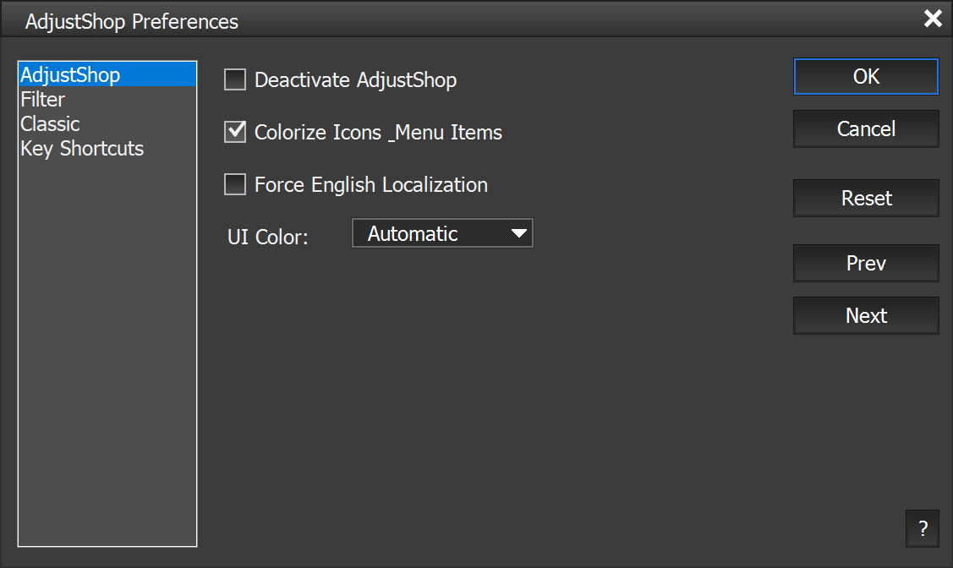Enable Force English Localization checkbox
Image resolution: width=953 pixels, height=568 pixels.
pos(235,185)
